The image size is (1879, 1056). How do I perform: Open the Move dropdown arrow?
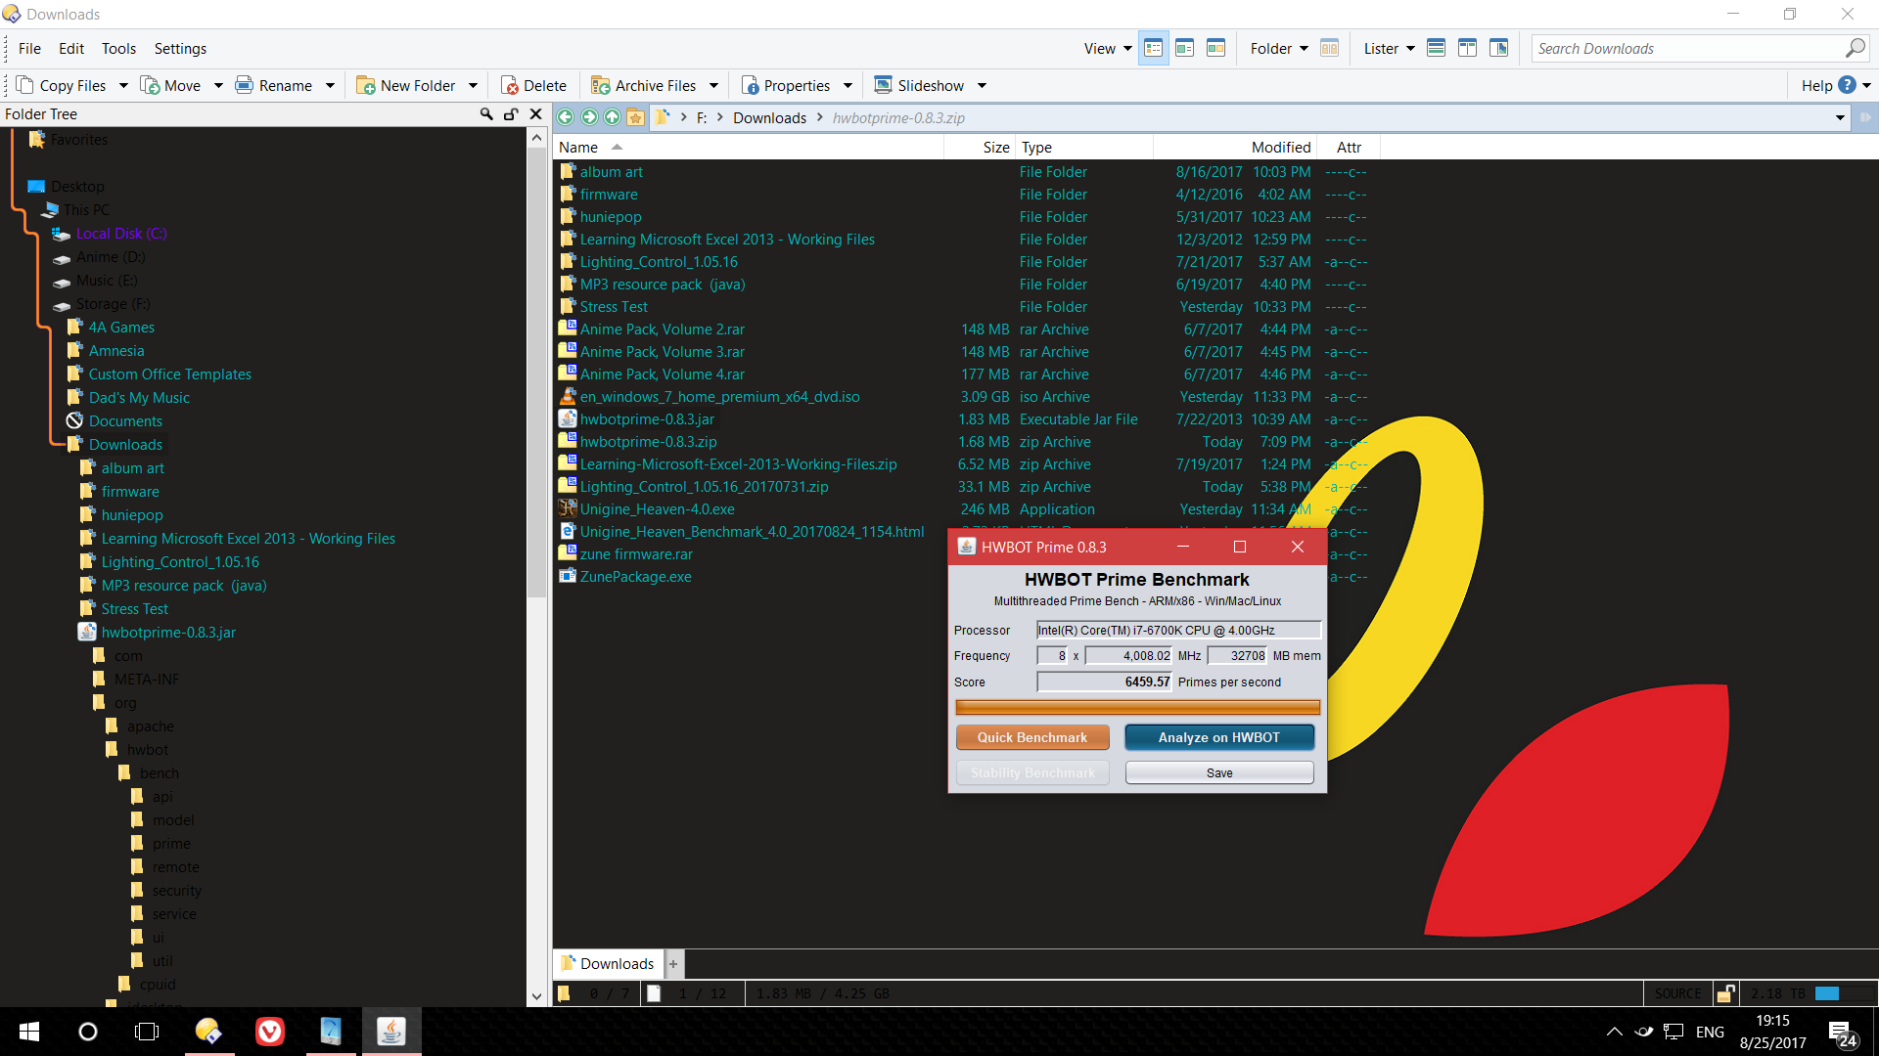(218, 86)
